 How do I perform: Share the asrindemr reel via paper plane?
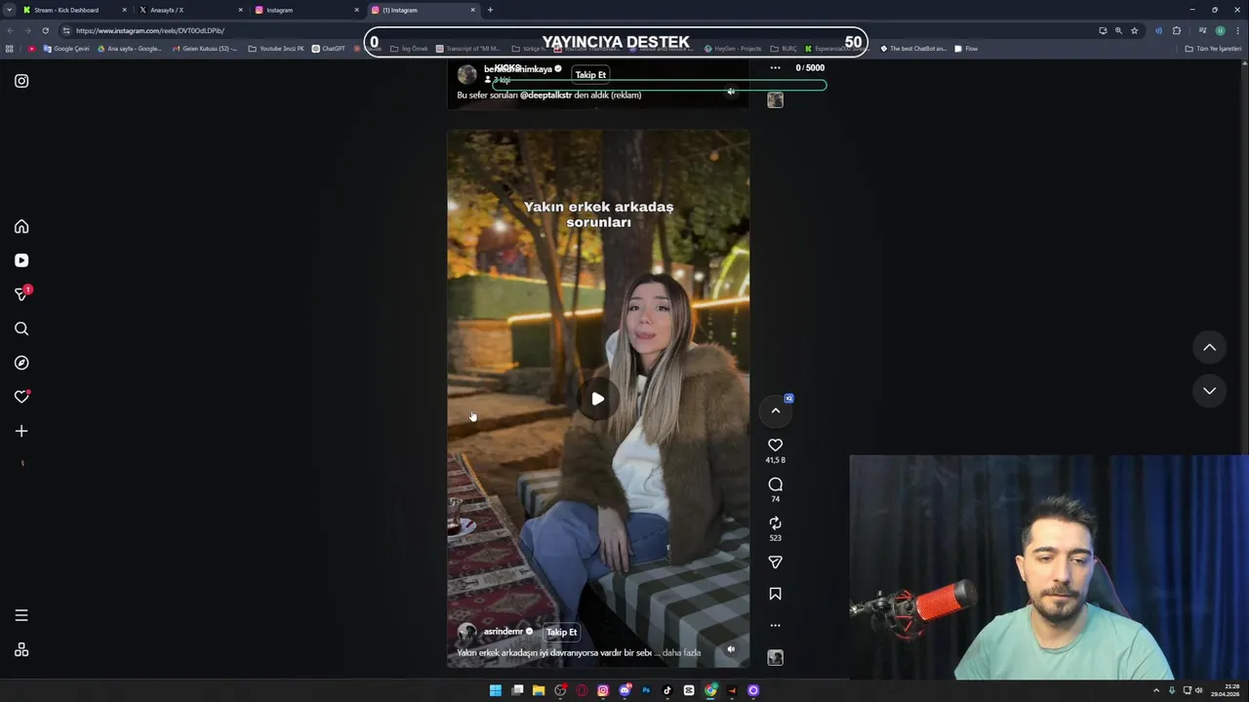coord(775,563)
